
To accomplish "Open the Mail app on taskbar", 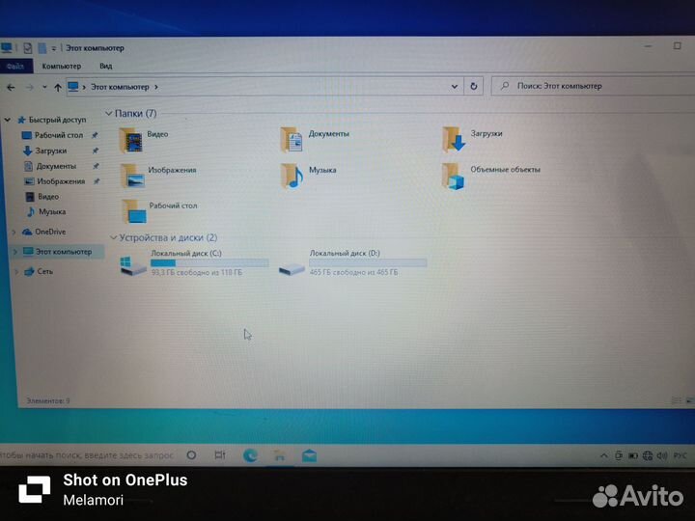I will tap(309, 455).
